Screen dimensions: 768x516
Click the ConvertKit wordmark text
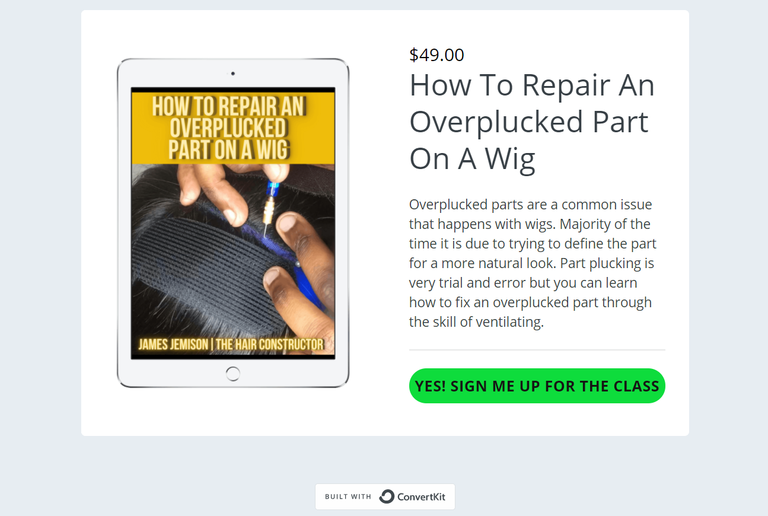point(421,496)
